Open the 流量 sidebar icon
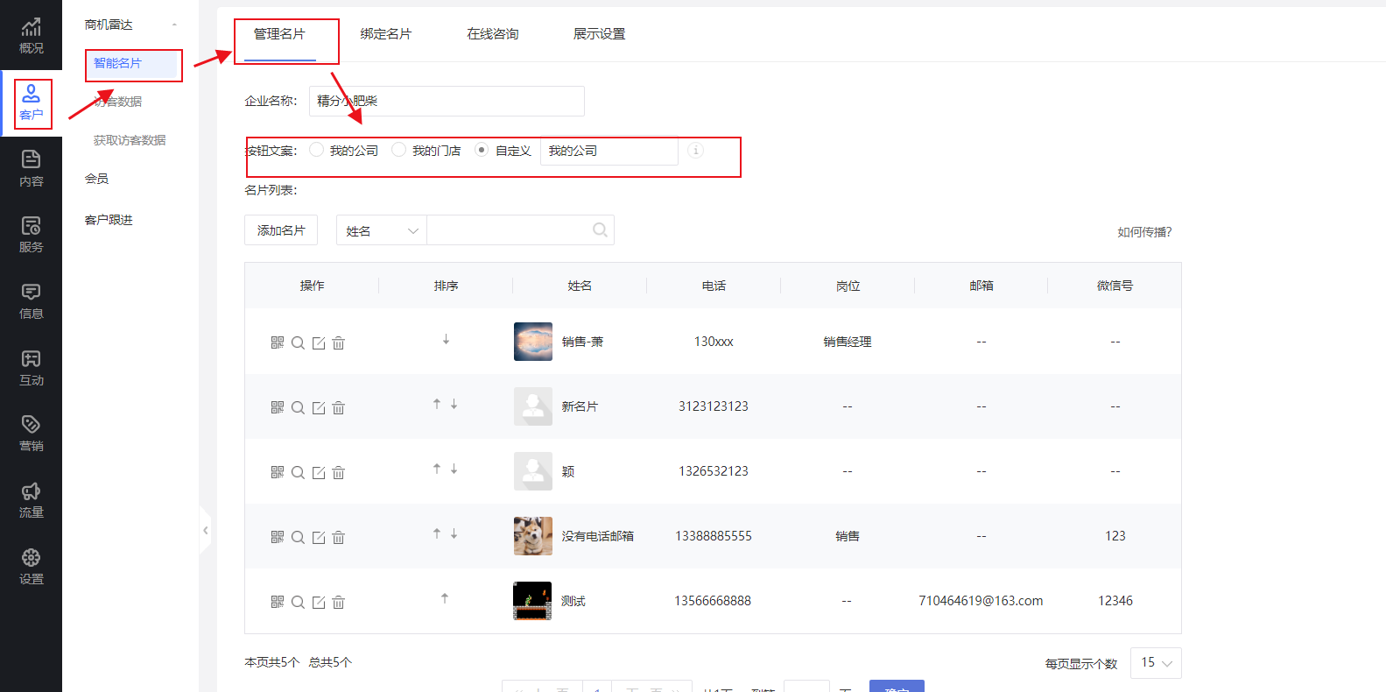 [31, 500]
